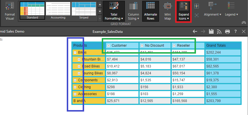Toggle the Mini Map
This screenshot has height=115, width=248.
[168, 11]
